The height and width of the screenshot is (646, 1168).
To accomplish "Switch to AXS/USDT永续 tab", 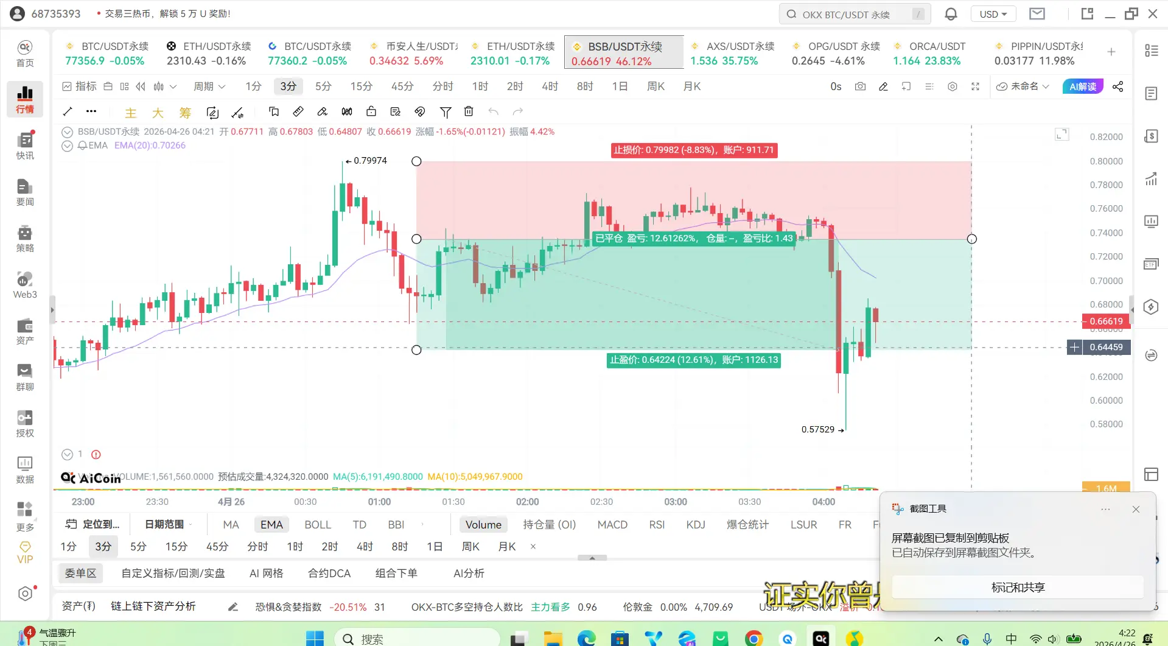I will click(733, 54).
